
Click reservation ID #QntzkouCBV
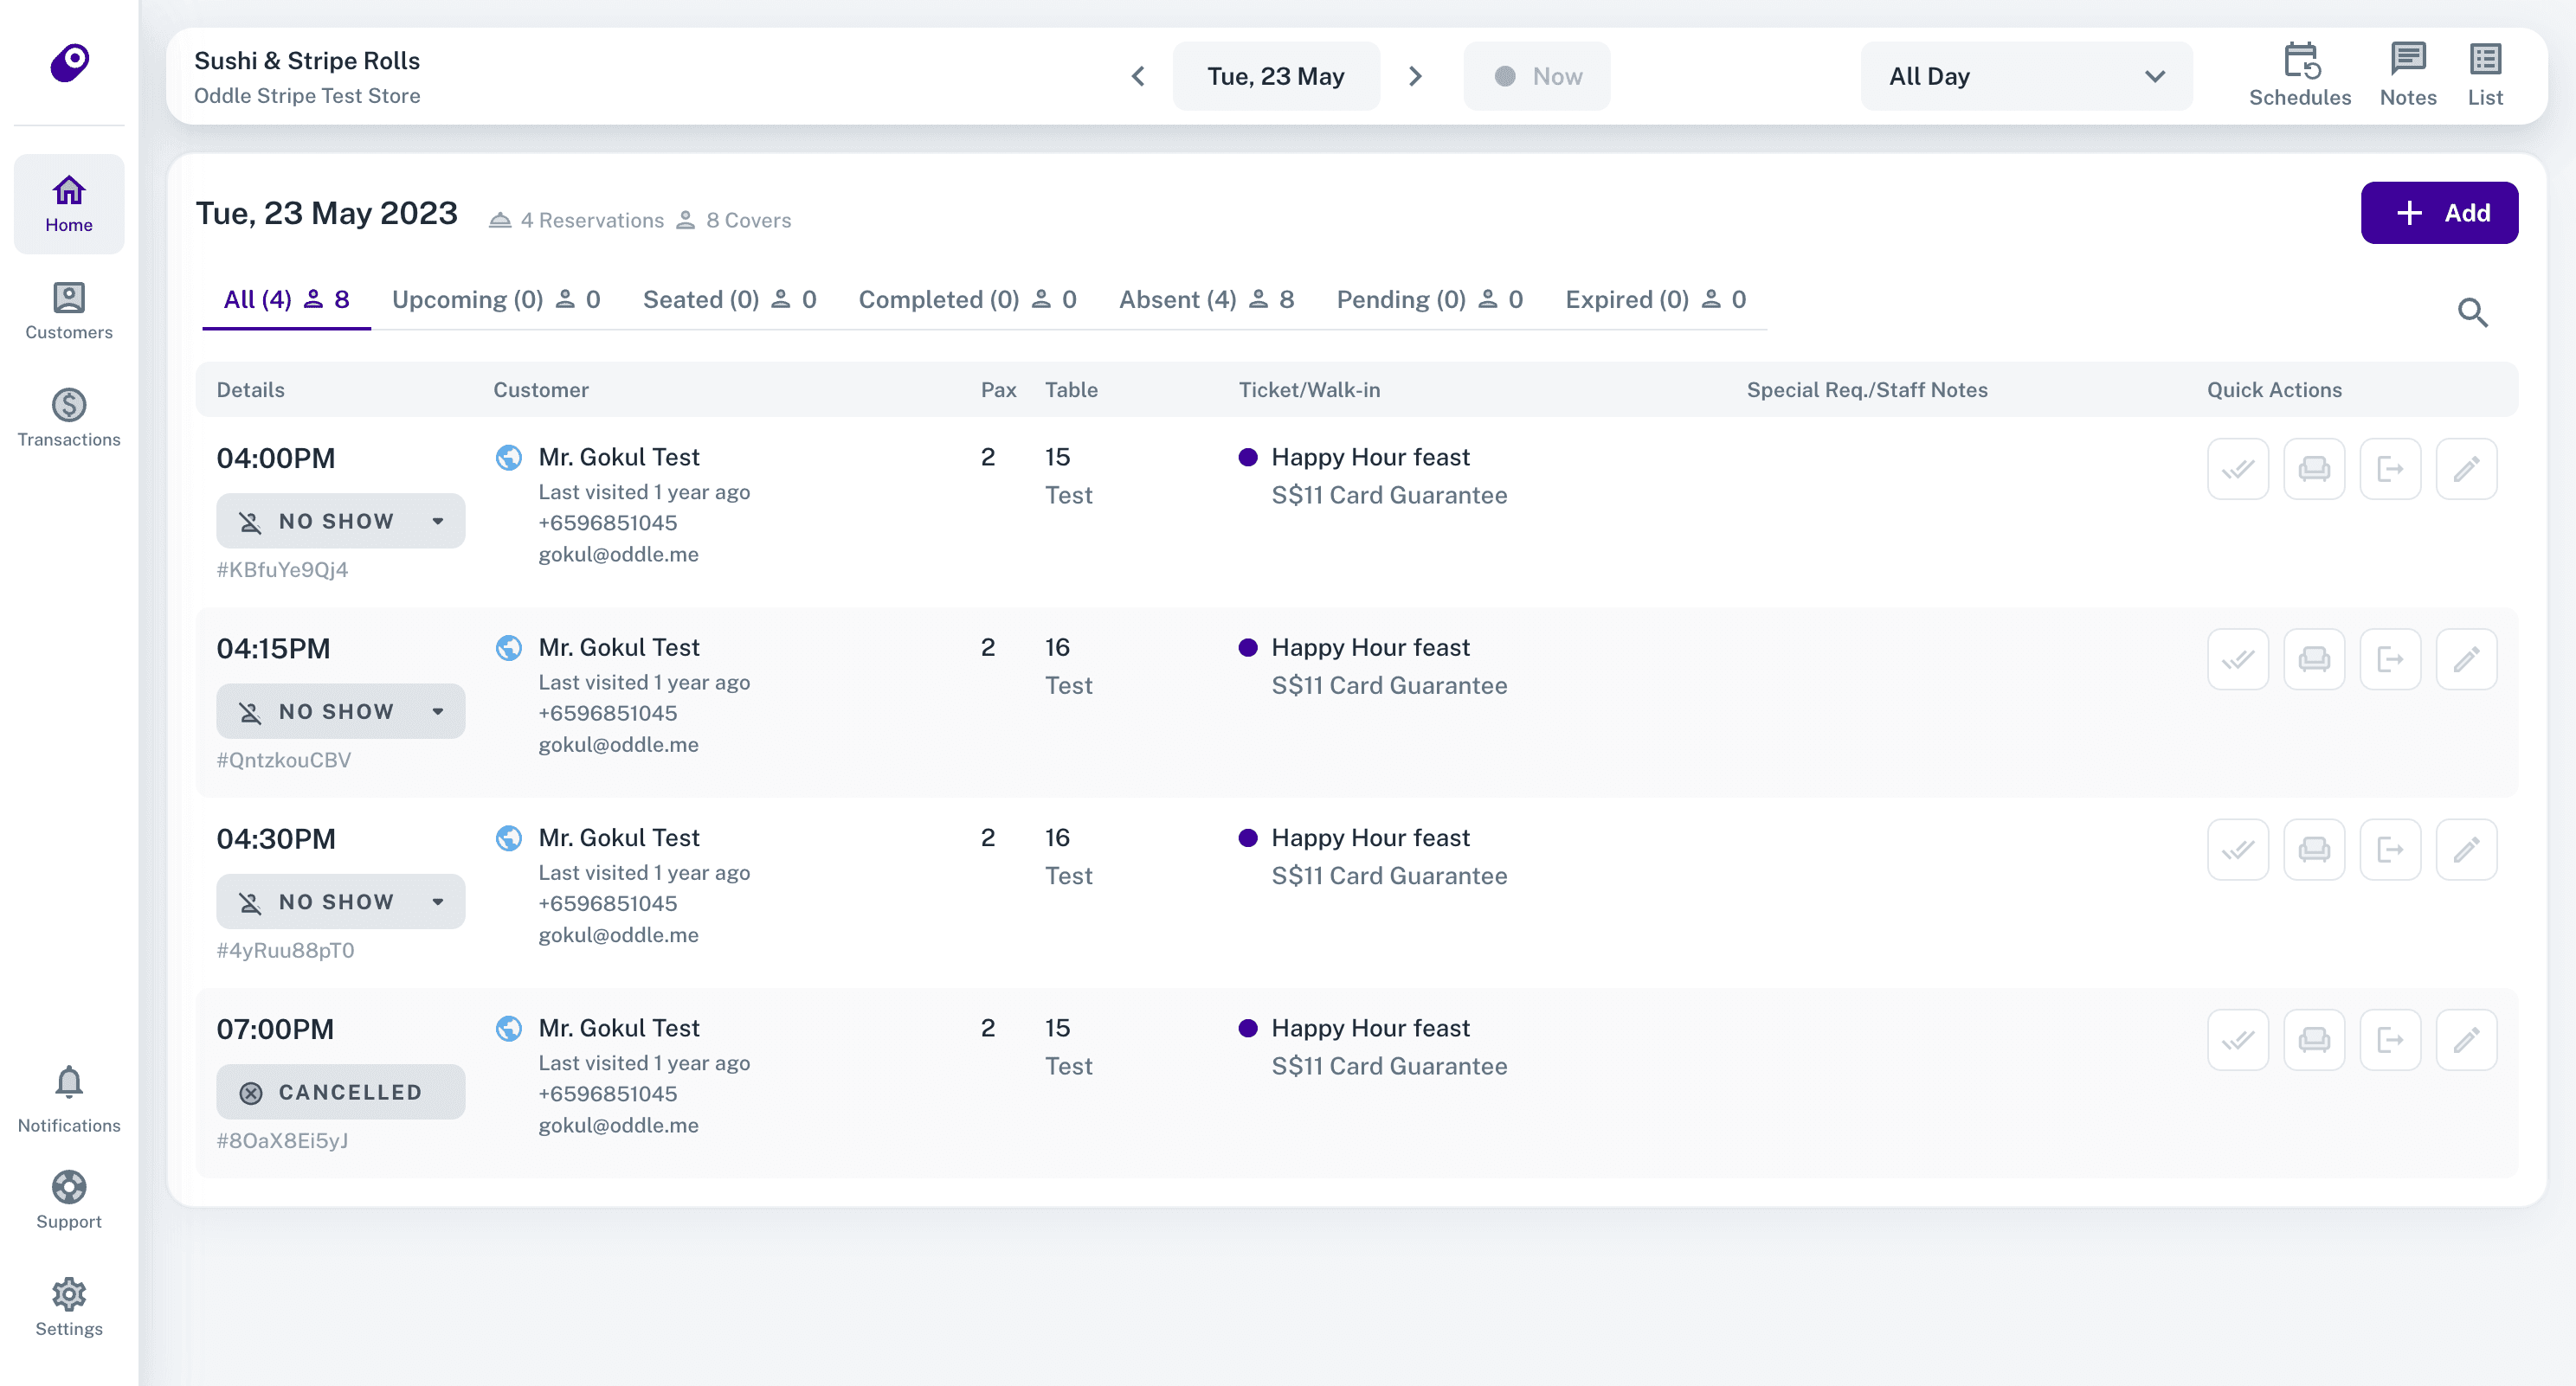click(283, 760)
